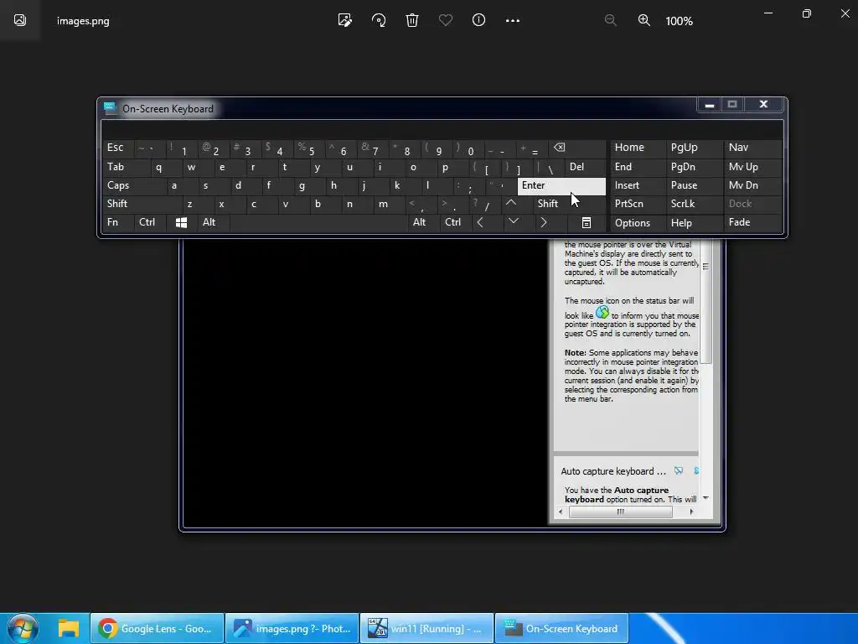
Task: Click the Windows logo key on the keyboard
Action: tap(181, 222)
